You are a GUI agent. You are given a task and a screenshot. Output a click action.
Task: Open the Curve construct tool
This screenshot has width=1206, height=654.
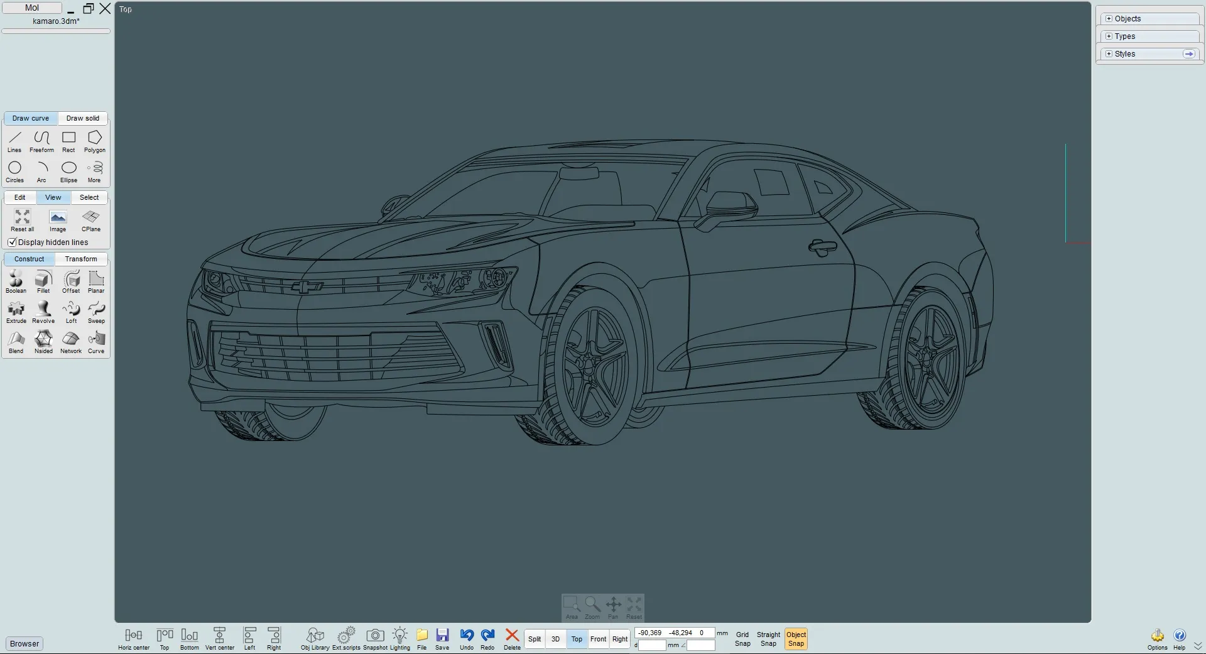pos(96,342)
